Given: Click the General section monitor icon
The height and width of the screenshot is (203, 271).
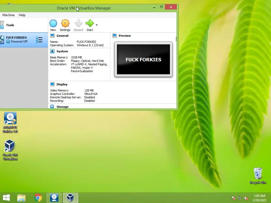Looking at the screenshot, I should pos(52,36).
